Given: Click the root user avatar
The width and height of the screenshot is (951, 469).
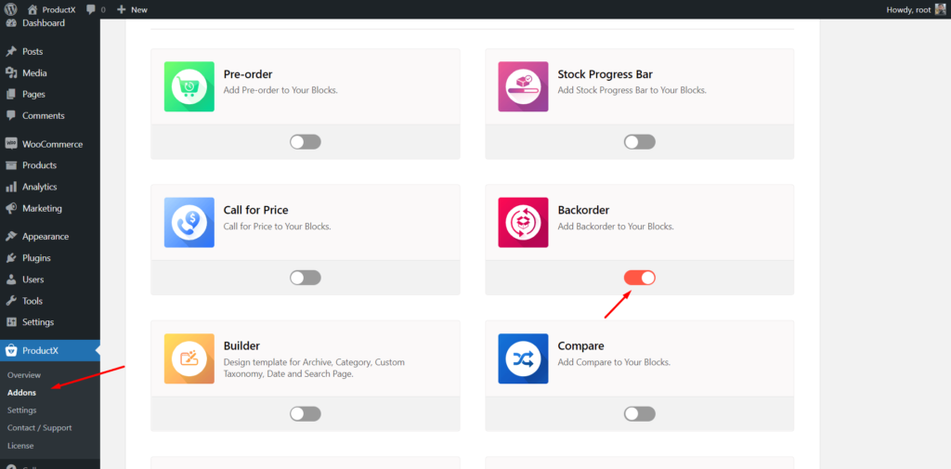Looking at the screenshot, I should click(x=940, y=9).
